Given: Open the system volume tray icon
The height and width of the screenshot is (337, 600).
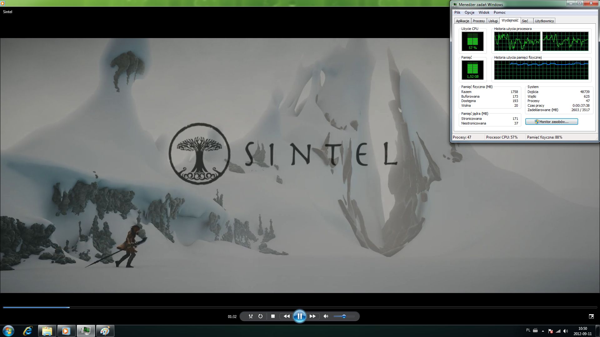Looking at the screenshot, I should coord(566,331).
